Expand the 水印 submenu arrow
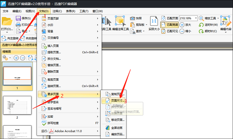Viewport: 233px width, 139px height. (98, 25)
